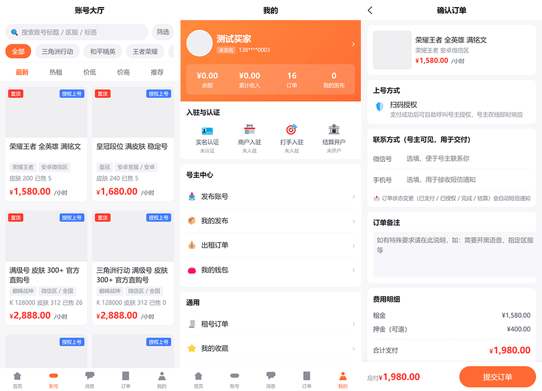
Task: Tap 订单 icon in 我的 screen bottom bar
Action: pyautogui.click(x=307, y=376)
